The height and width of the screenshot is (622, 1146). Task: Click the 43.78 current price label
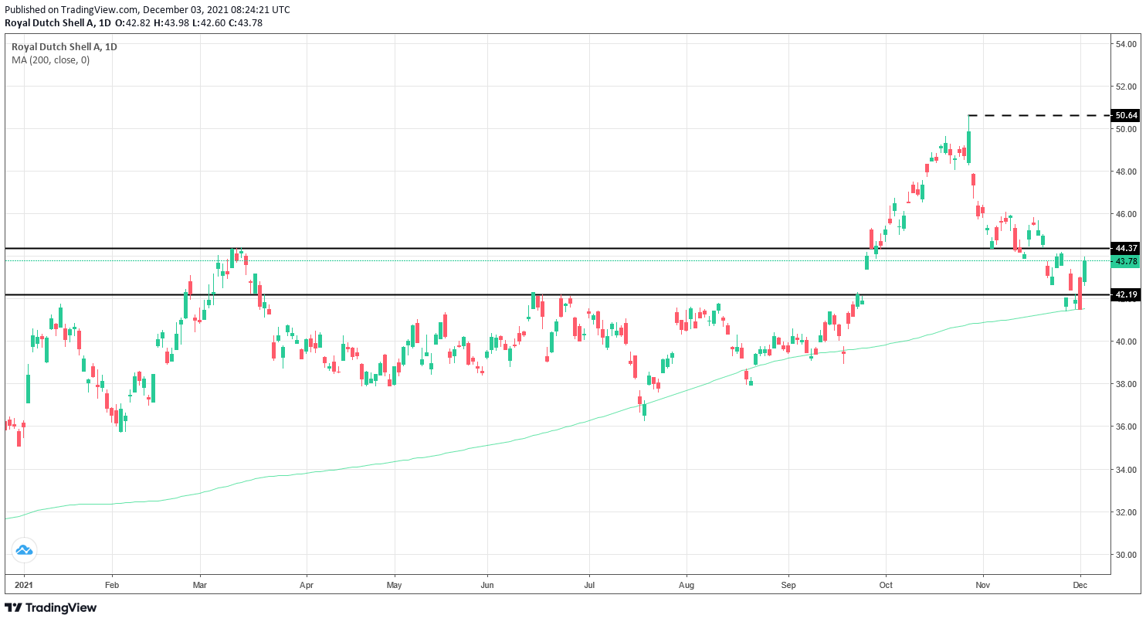1127,262
